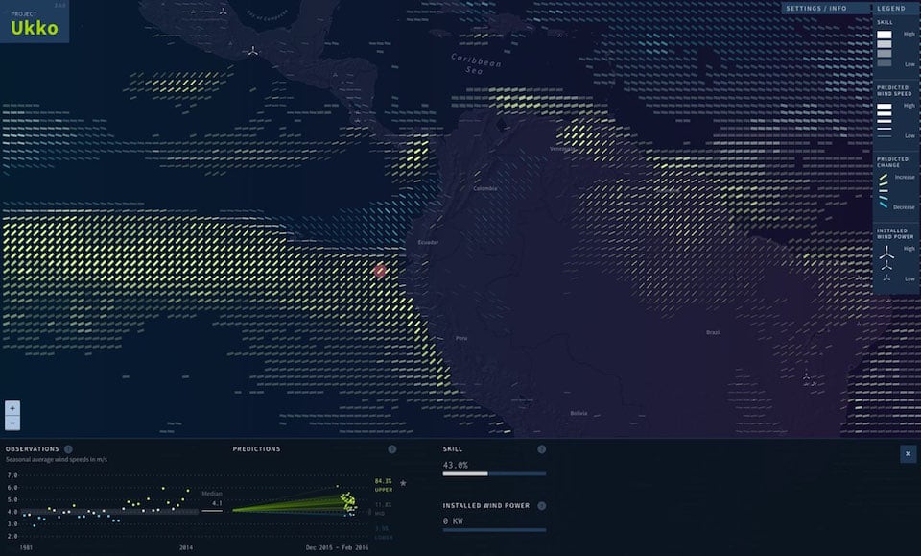Toggle the Legend panel tab

[x=890, y=8]
